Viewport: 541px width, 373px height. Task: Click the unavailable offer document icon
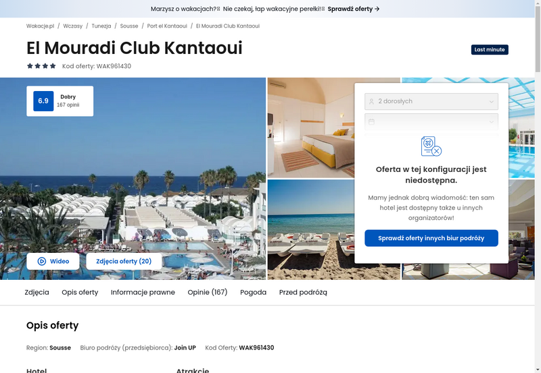pos(431,146)
